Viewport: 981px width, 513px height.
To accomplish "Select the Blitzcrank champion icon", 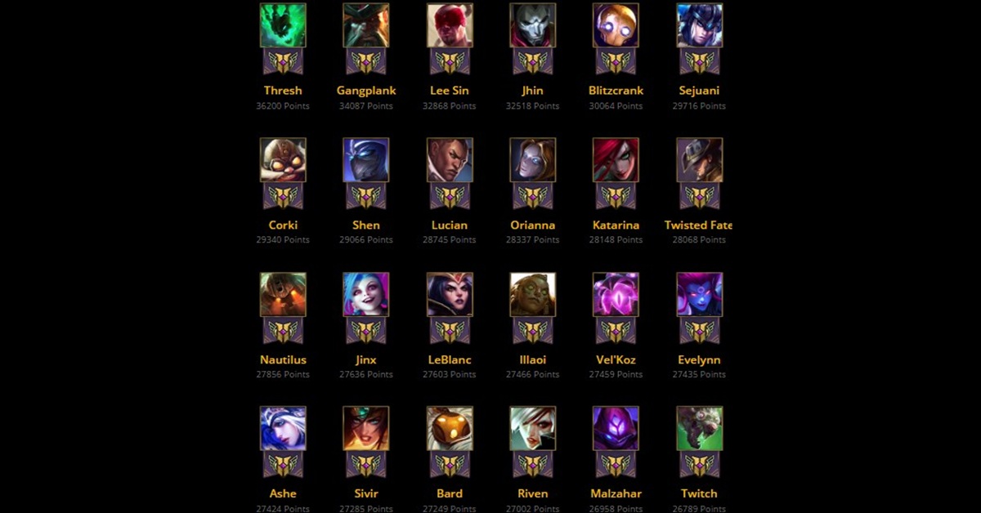I will tap(616, 25).
